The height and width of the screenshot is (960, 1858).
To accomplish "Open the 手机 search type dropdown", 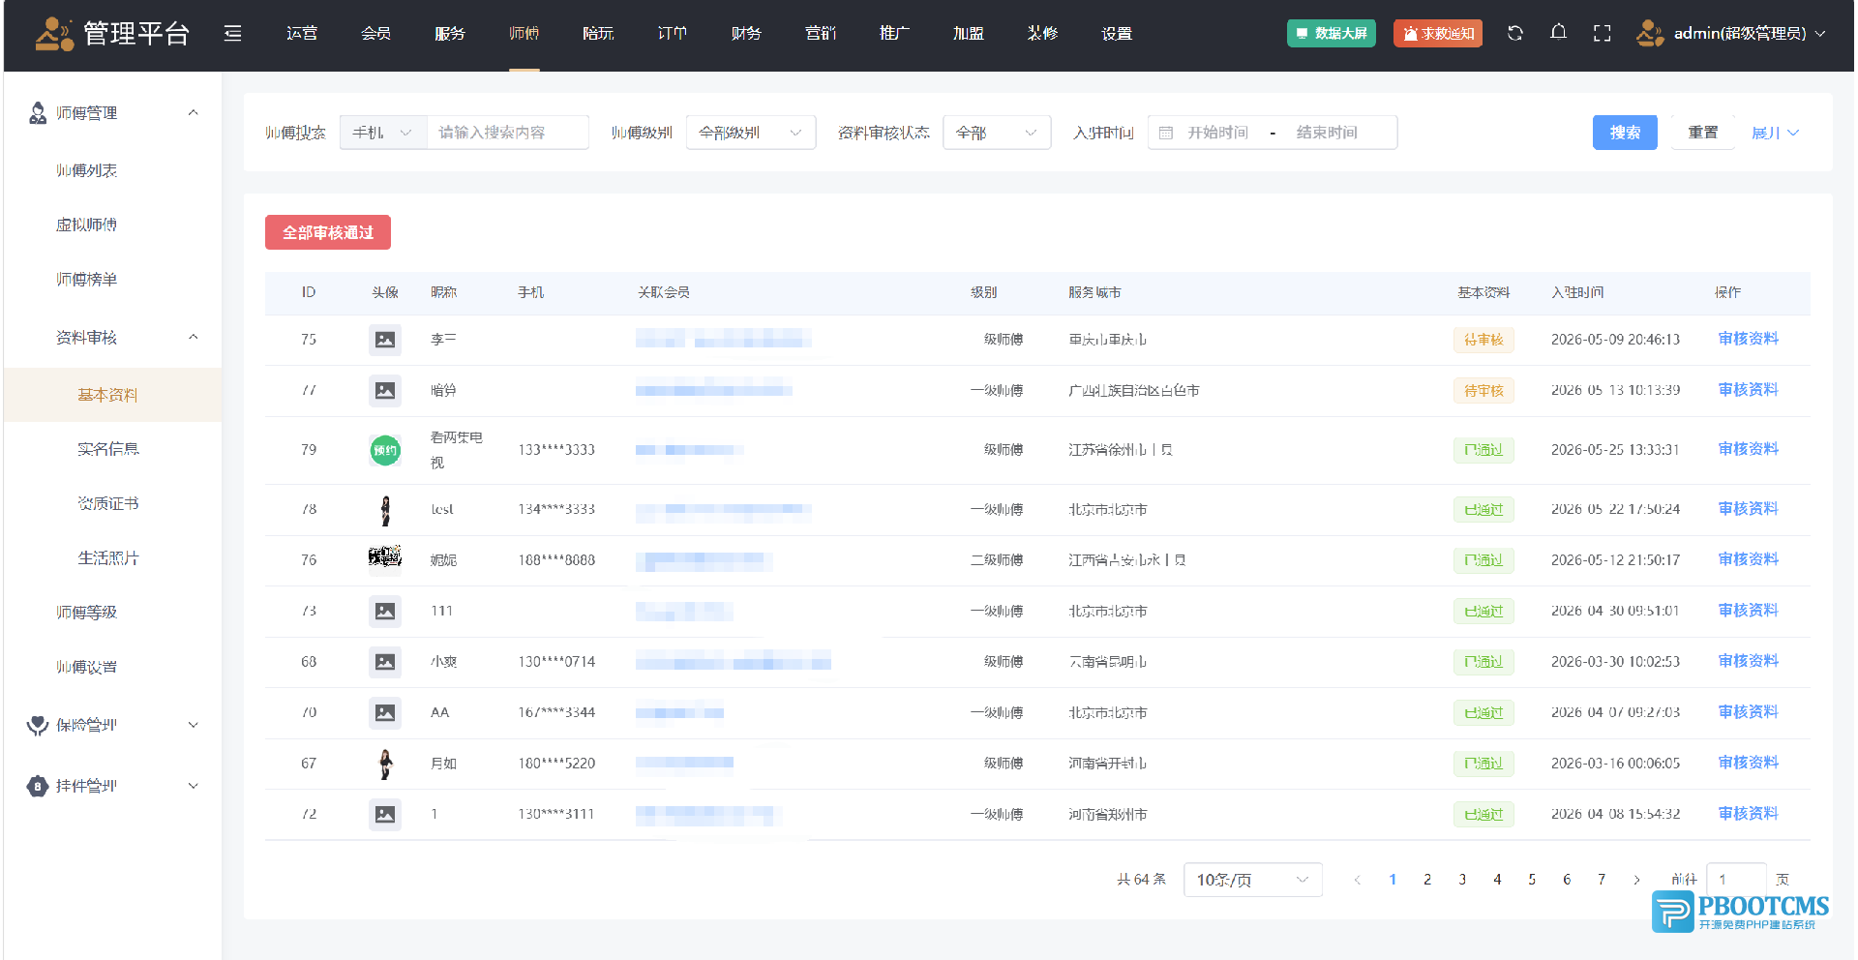I will pos(383,133).
